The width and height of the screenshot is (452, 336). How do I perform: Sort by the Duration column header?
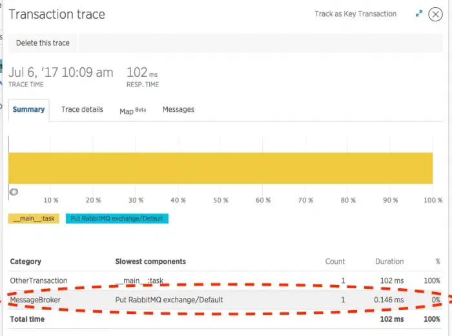click(389, 262)
